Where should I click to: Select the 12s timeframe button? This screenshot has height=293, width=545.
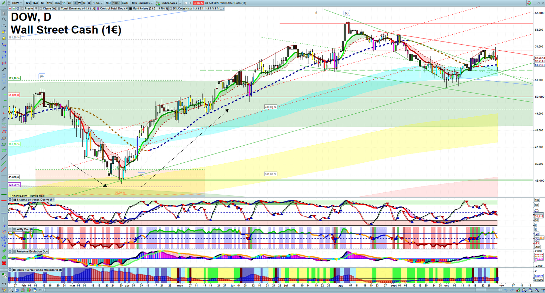(x=28, y=3)
